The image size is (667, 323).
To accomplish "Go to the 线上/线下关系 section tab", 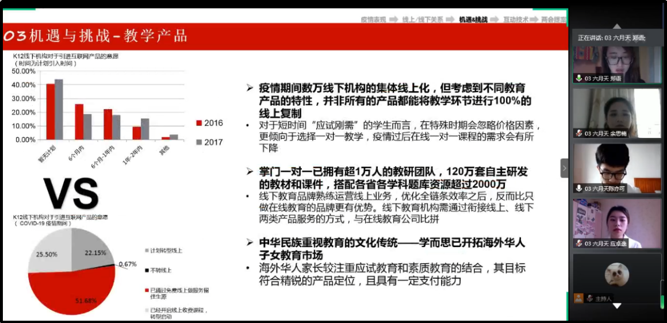I will 423,20.
